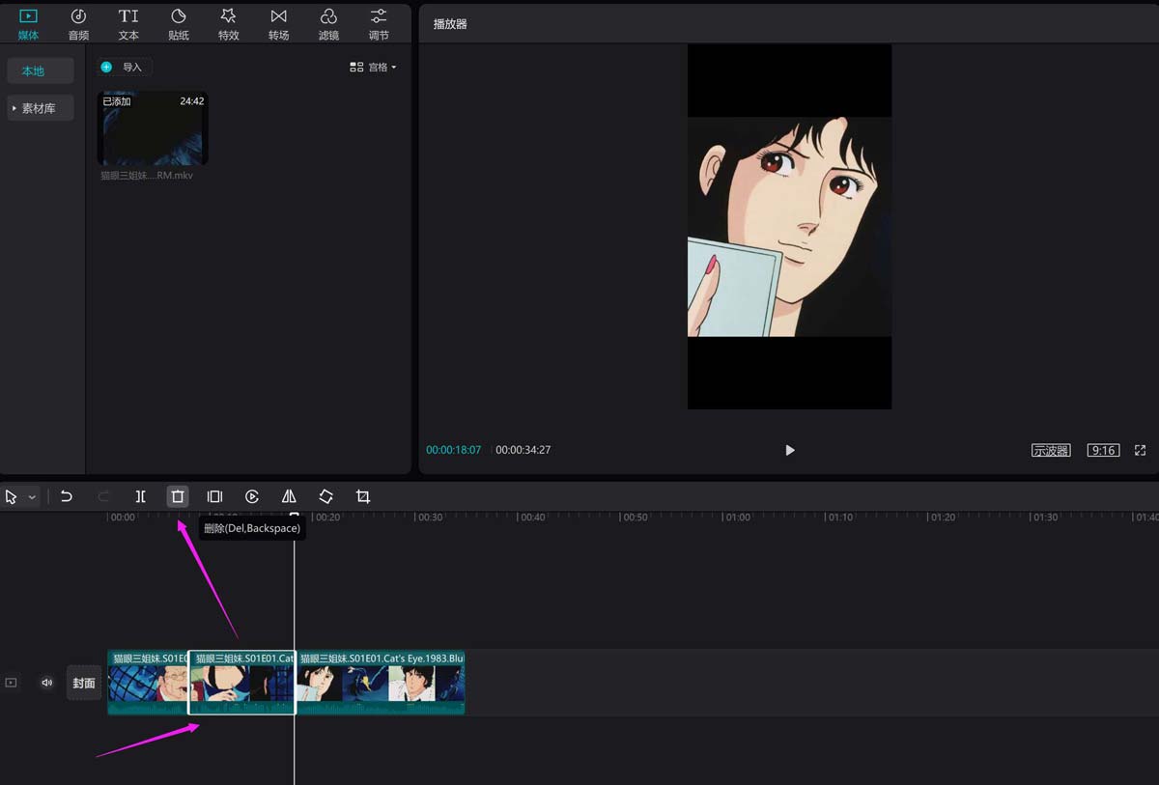Click the current timecode 00:00:18:07
Image resolution: width=1159 pixels, height=785 pixels.
[454, 450]
